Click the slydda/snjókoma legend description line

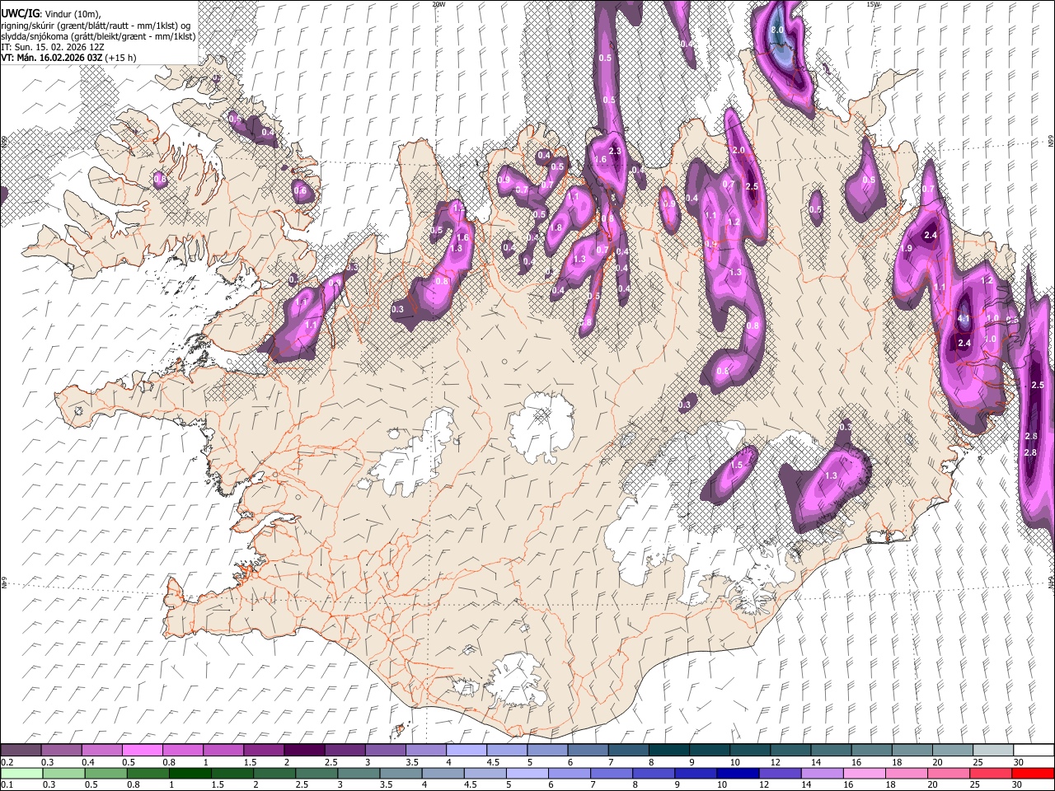pos(98,36)
